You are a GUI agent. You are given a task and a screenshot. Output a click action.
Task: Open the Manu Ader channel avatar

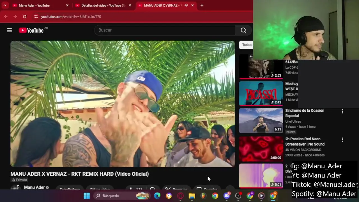coord(15,187)
